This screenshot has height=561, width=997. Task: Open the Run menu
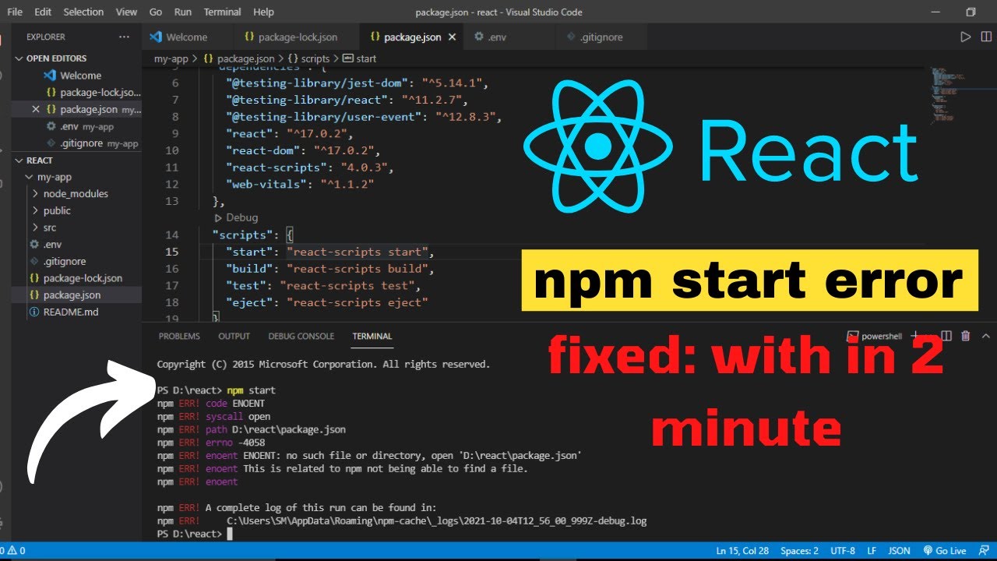(183, 12)
